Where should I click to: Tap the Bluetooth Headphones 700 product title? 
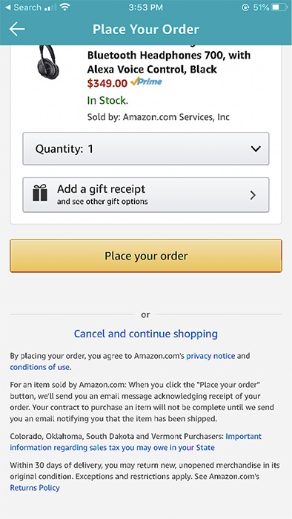[x=169, y=62]
